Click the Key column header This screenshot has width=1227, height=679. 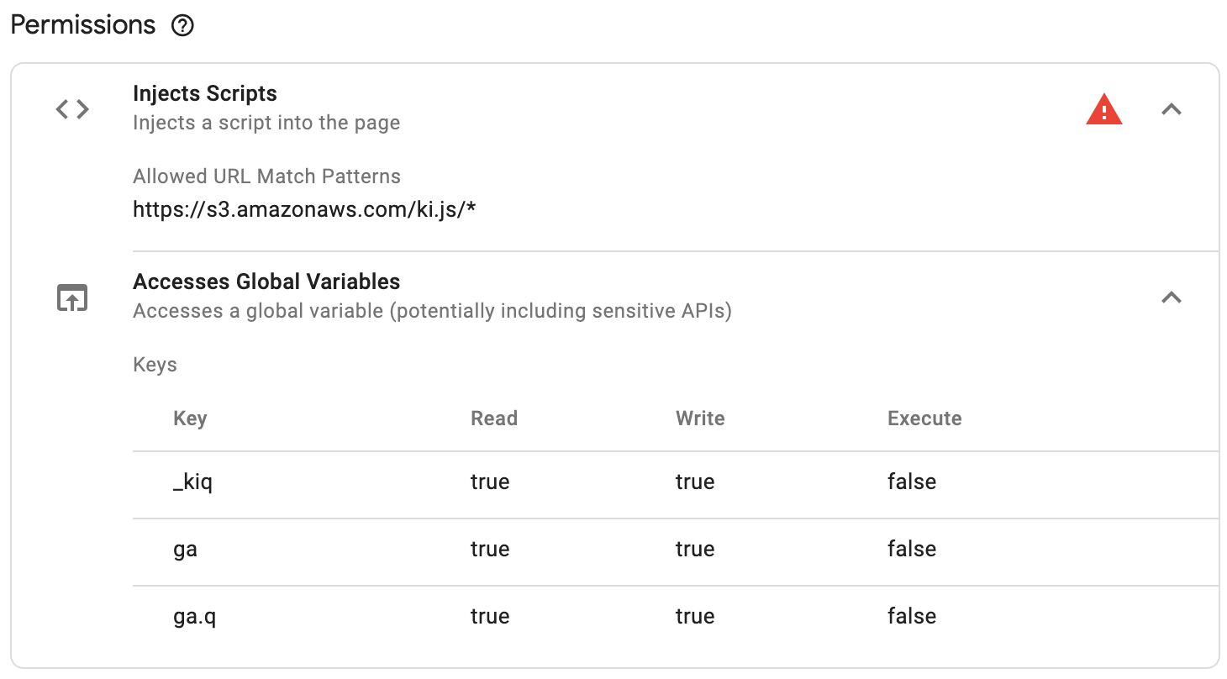(x=190, y=418)
